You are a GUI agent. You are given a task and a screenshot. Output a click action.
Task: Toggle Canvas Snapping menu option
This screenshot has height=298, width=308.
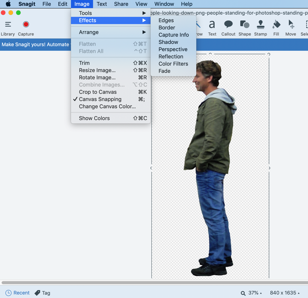click(100, 99)
